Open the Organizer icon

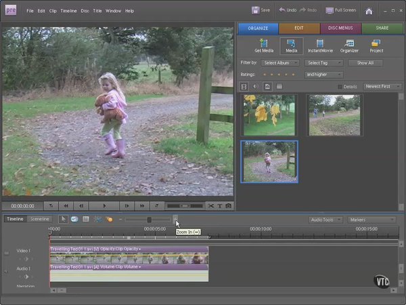coord(349,46)
